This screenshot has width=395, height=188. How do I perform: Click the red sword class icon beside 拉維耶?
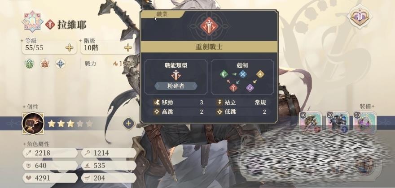pos(50,24)
